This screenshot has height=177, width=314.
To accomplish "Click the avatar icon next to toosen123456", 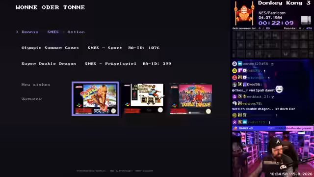I will coord(235,64).
